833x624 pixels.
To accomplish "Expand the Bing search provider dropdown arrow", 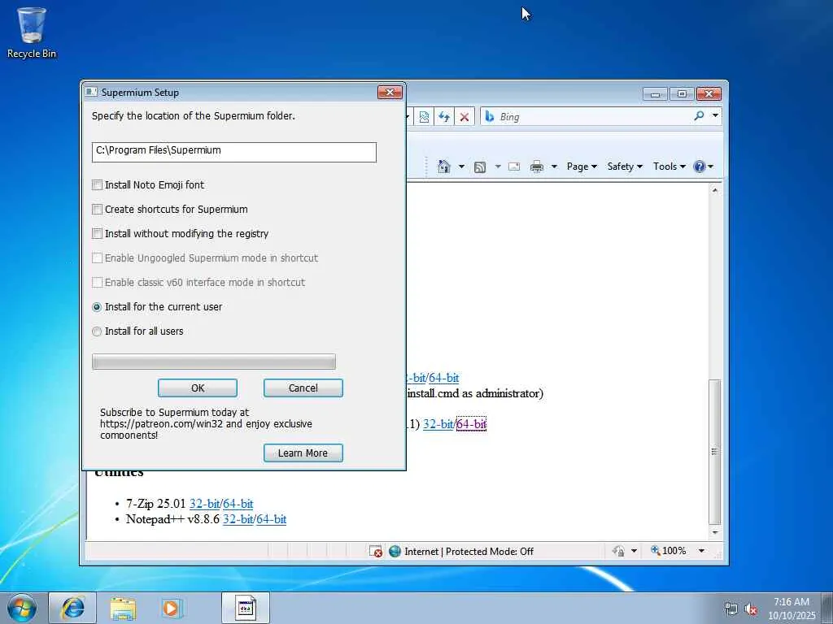I will point(715,115).
